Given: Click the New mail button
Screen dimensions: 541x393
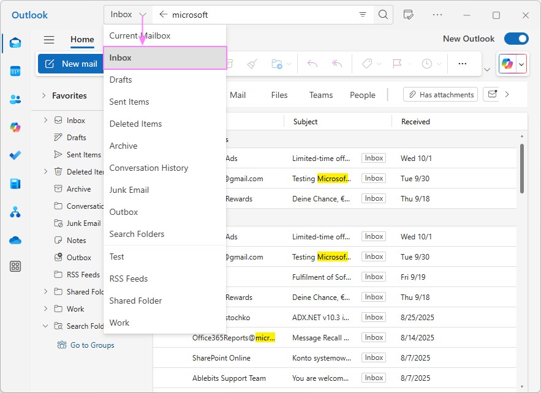Looking at the screenshot, I should [71, 64].
